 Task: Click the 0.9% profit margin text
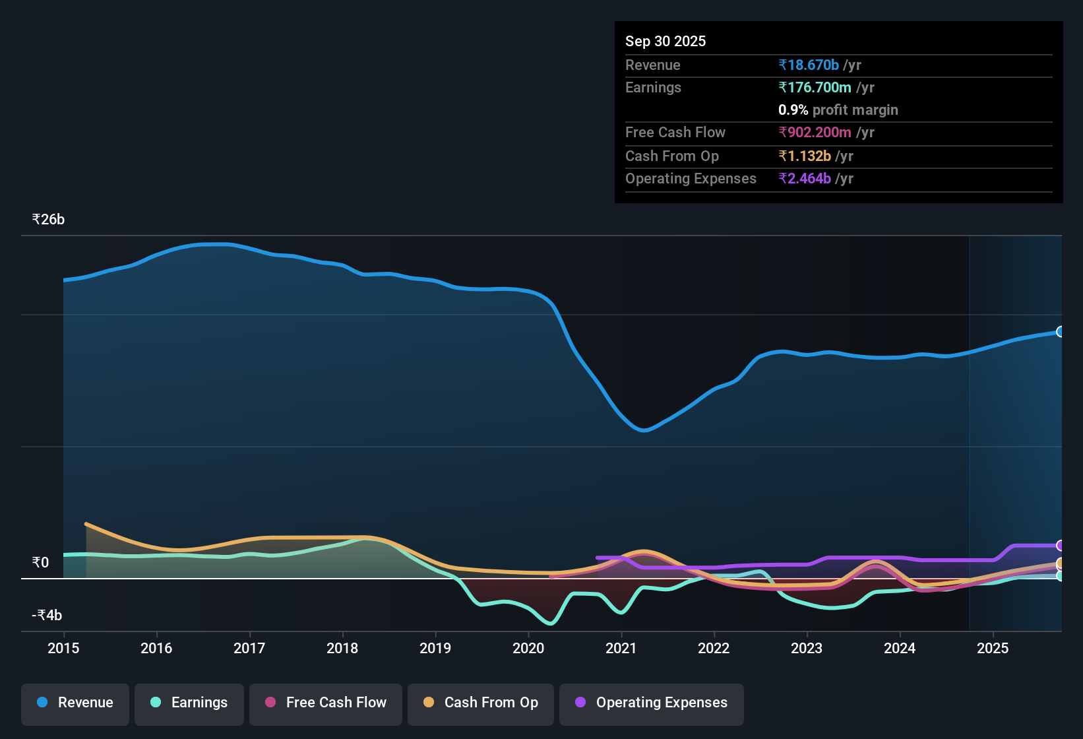point(838,110)
